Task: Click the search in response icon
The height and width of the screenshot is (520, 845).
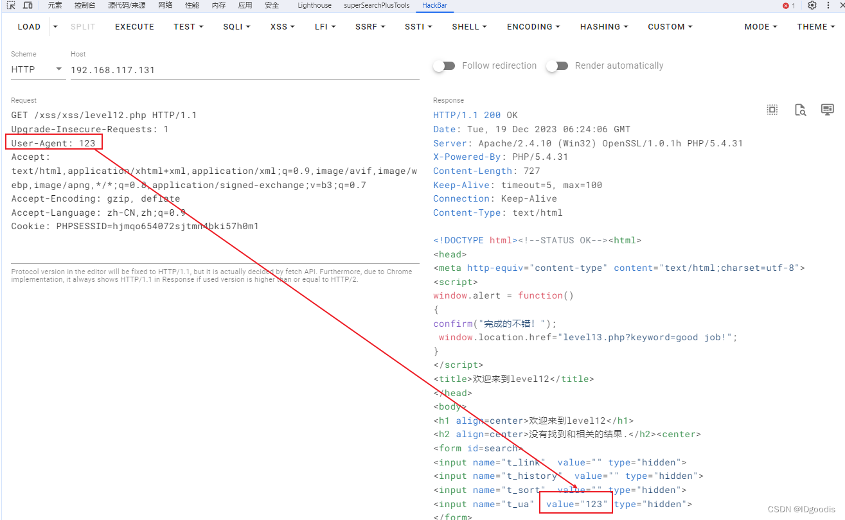Action: [x=800, y=110]
